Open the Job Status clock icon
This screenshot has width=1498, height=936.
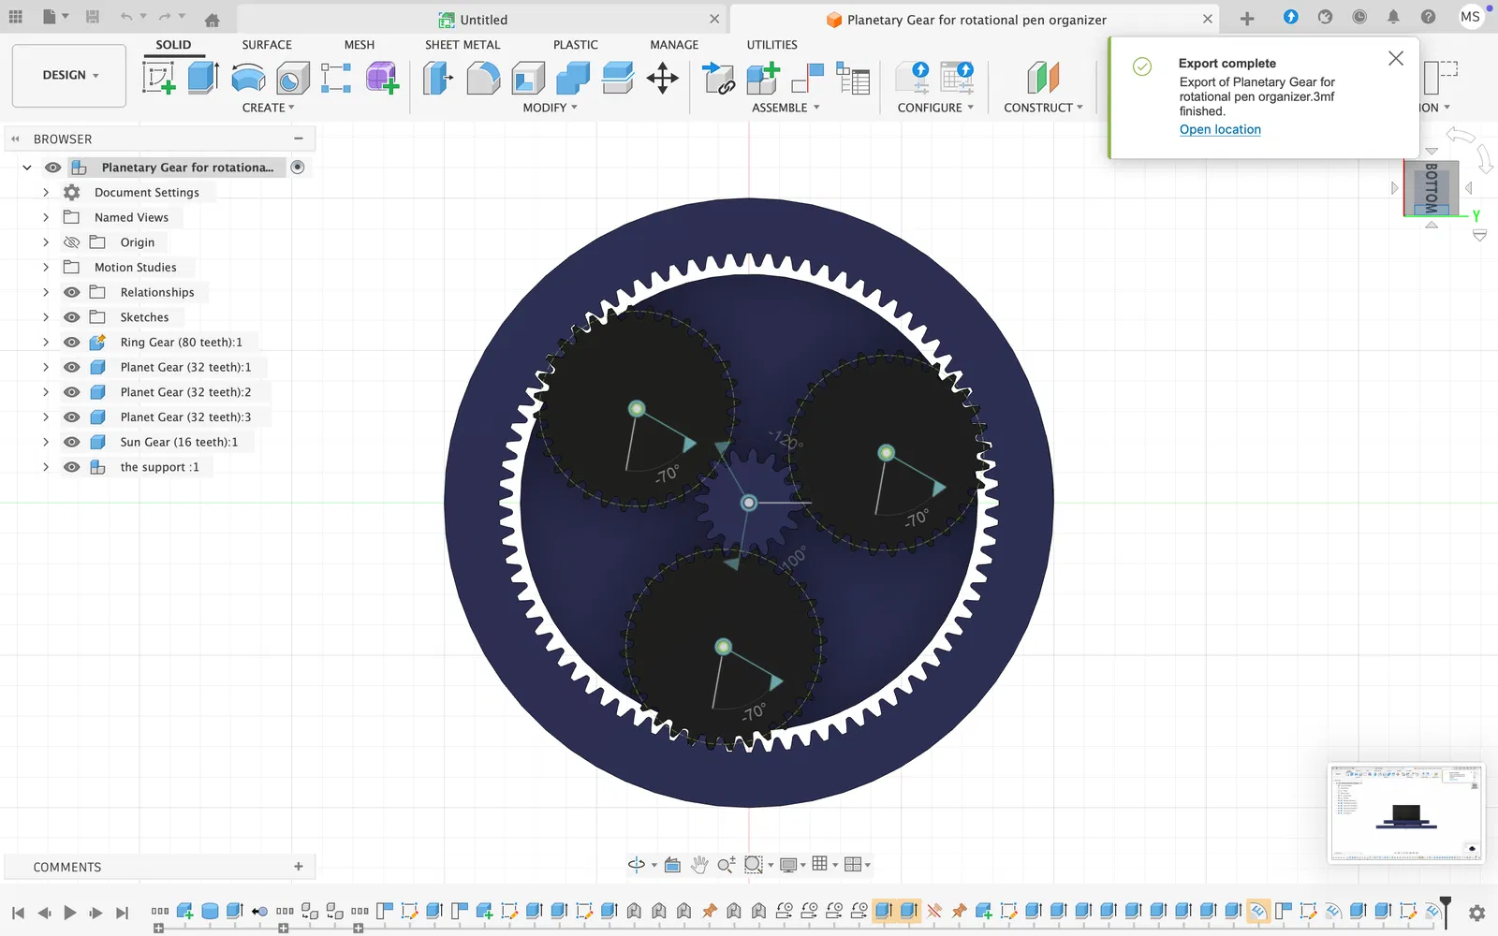pyautogui.click(x=1359, y=17)
